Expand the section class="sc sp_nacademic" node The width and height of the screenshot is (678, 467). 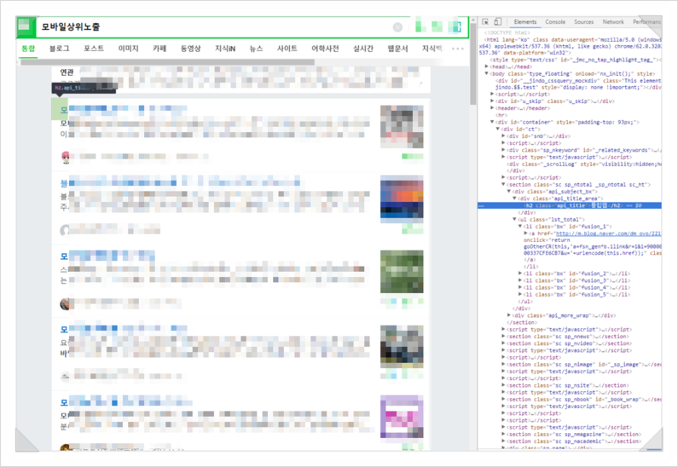pyautogui.click(x=503, y=441)
